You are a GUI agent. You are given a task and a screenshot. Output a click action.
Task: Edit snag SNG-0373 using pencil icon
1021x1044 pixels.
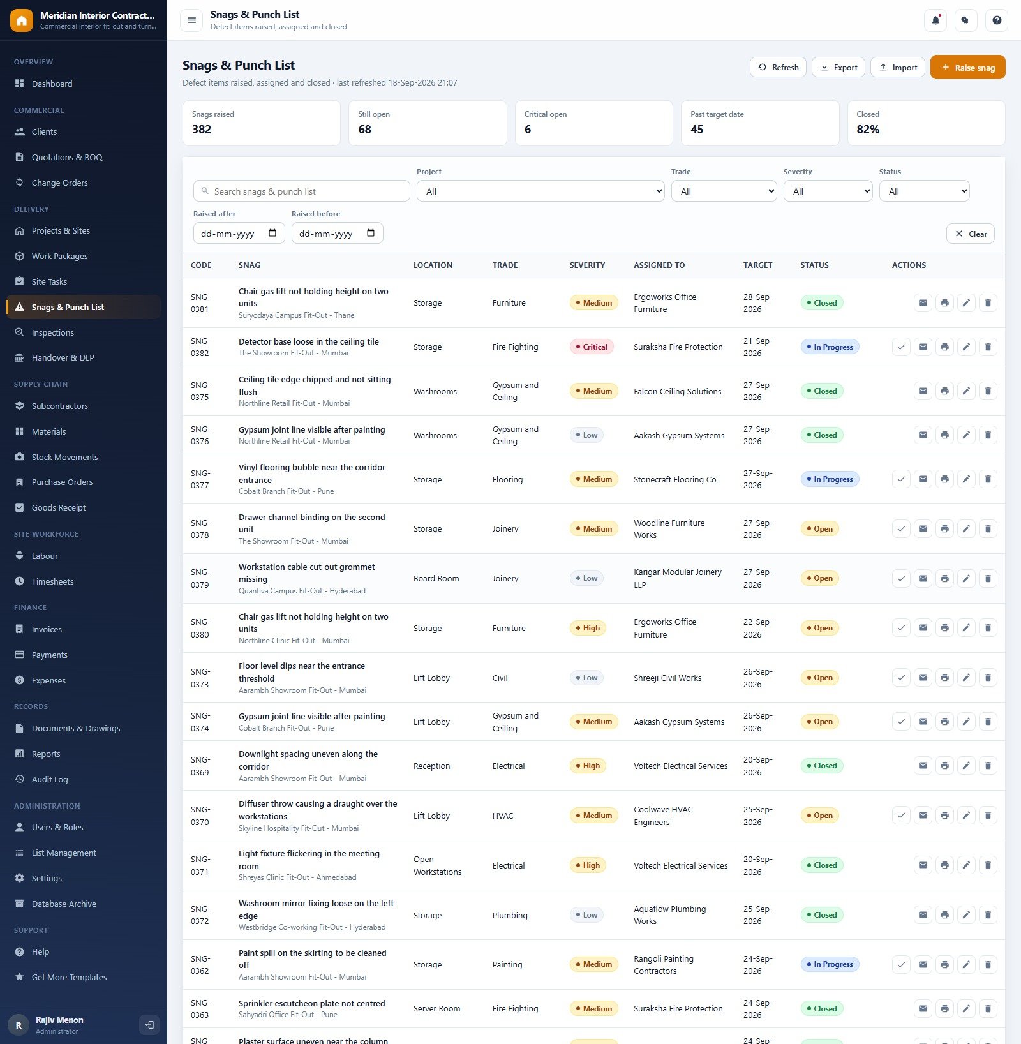point(966,678)
